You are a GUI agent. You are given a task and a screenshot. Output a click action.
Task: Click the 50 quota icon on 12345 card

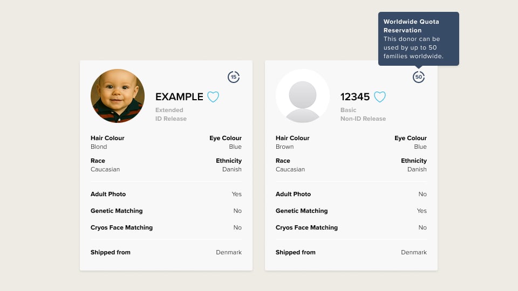point(419,77)
